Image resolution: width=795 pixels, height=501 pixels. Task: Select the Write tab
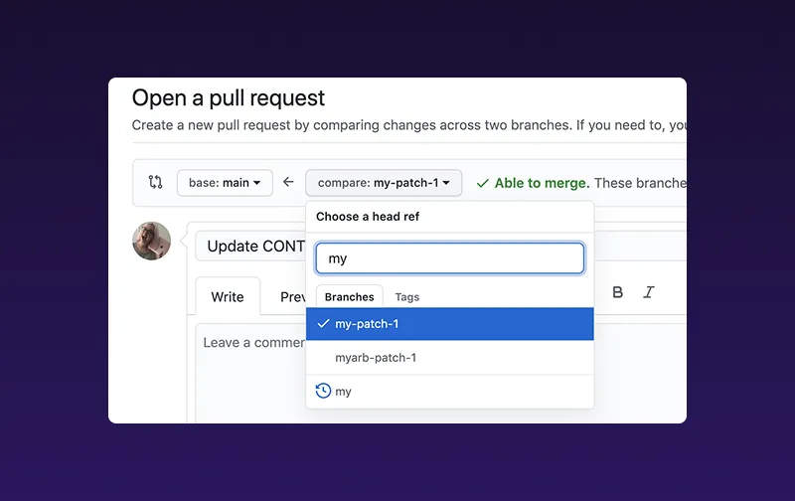(x=228, y=296)
